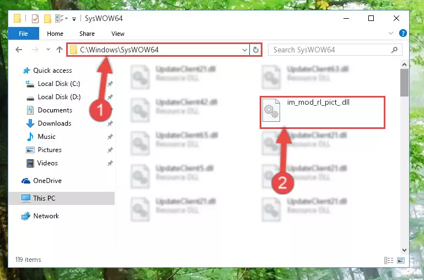
Task: Click the New folder icon in quick access toolbar
Action: [47, 19]
